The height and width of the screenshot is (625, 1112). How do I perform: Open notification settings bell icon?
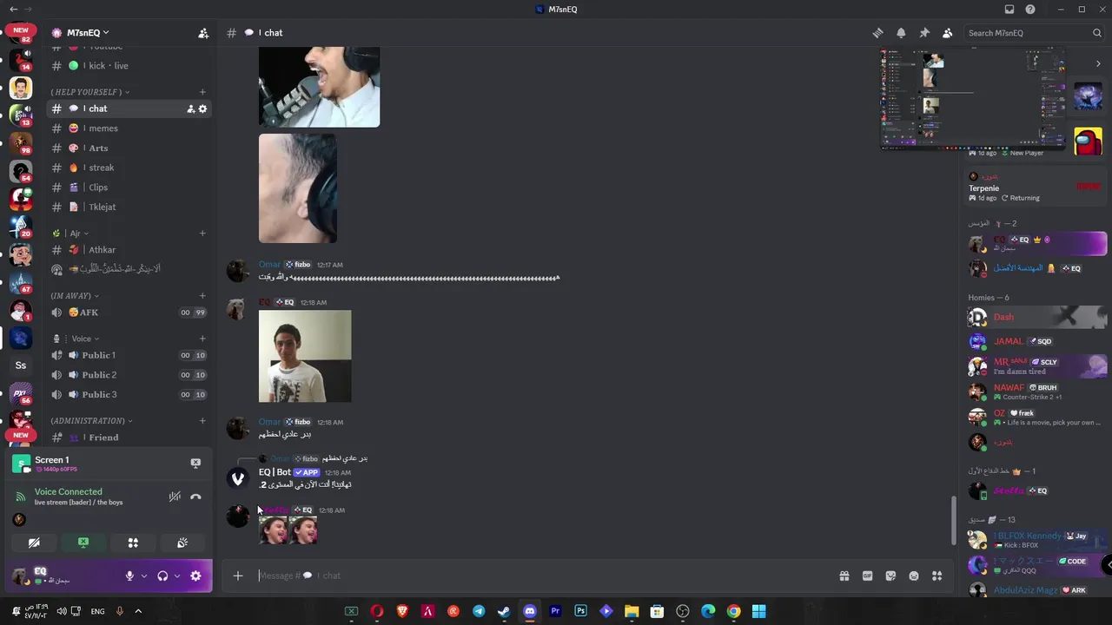pyautogui.click(x=901, y=33)
